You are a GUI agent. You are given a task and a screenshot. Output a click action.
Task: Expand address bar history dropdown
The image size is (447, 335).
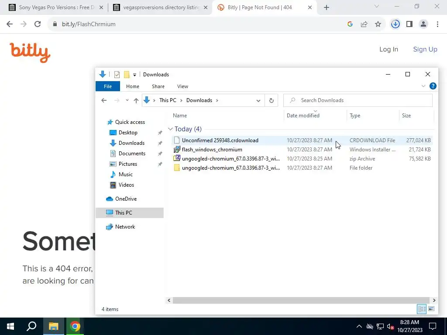pos(258,101)
